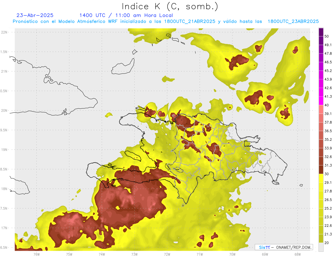Image resolution: width=334 pixels, height=258 pixels.
Task: Click the latitude label "20N"
Action: (x=5, y=111)
